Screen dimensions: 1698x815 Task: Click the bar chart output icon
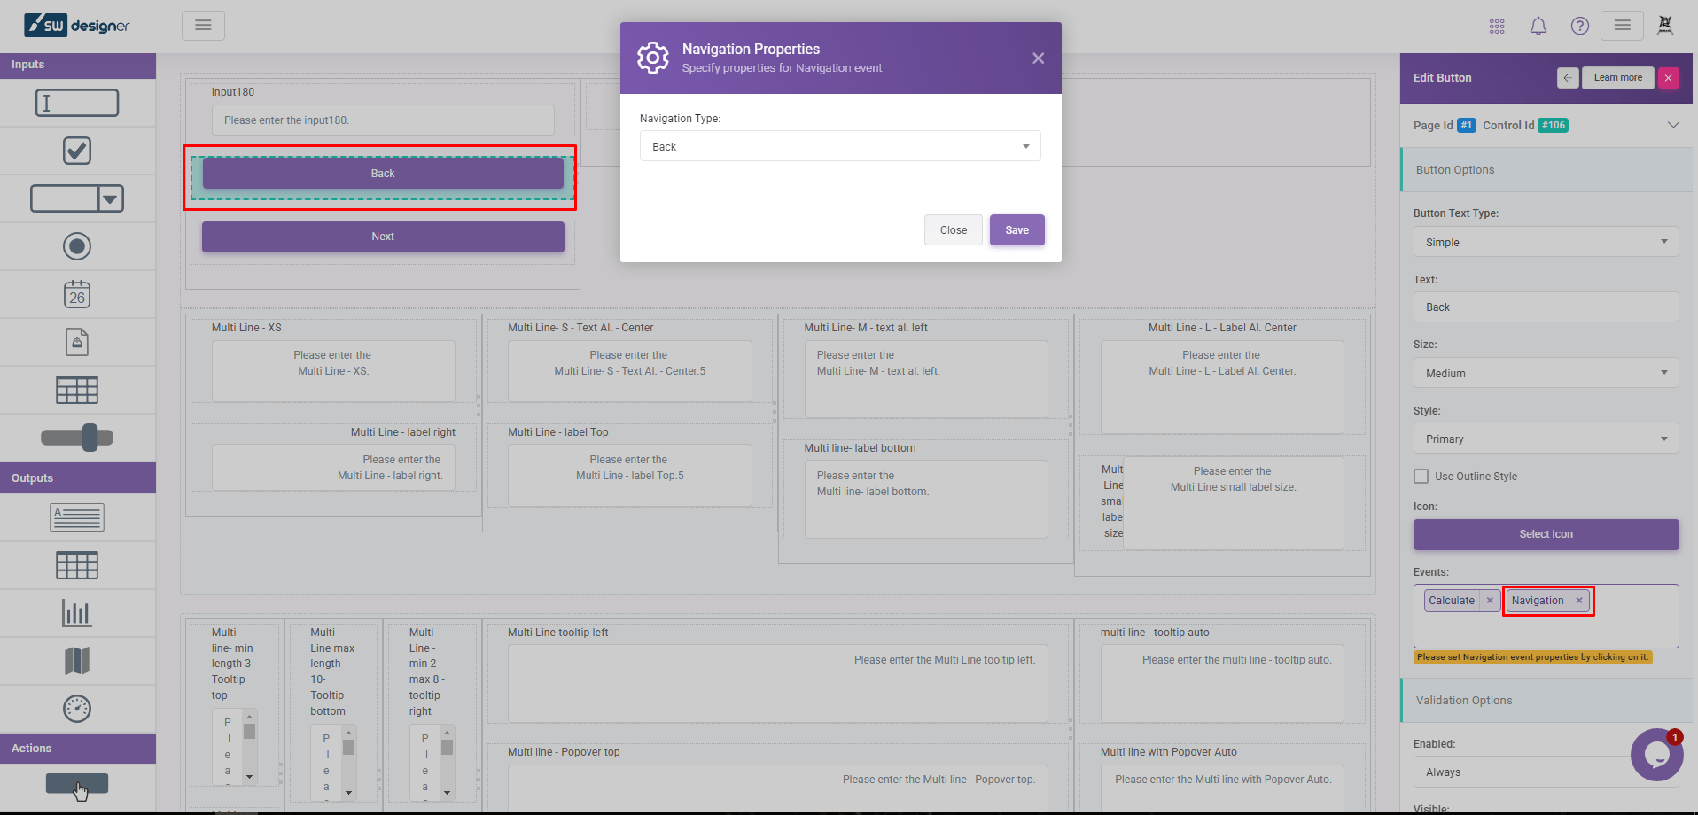click(77, 613)
